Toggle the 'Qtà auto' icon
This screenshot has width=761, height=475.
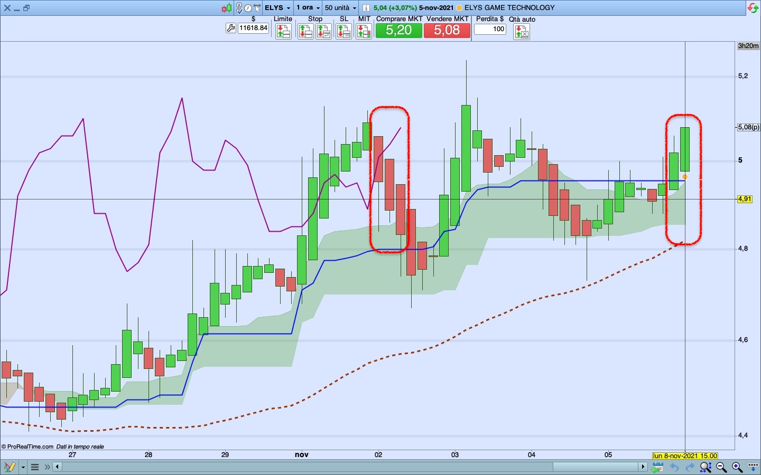[522, 32]
